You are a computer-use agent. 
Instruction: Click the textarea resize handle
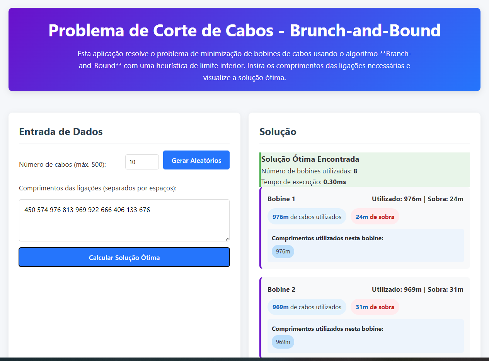pyautogui.click(x=227, y=239)
